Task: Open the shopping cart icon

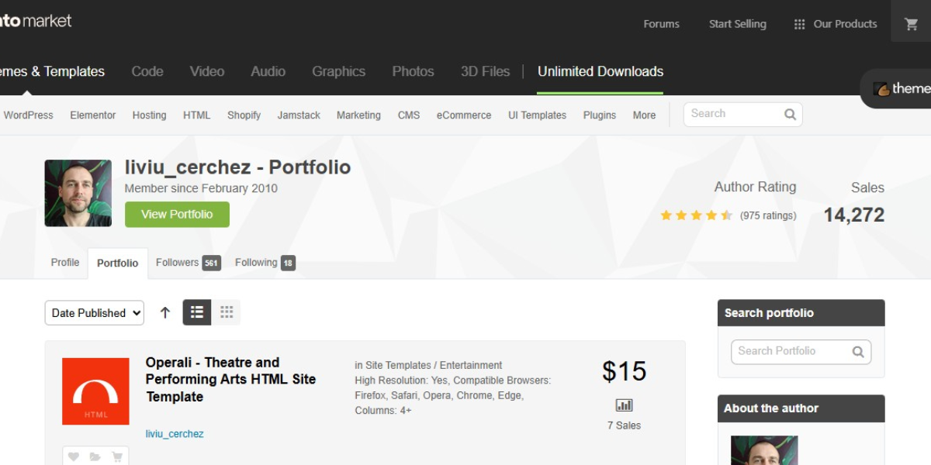Action: click(x=912, y=24)
